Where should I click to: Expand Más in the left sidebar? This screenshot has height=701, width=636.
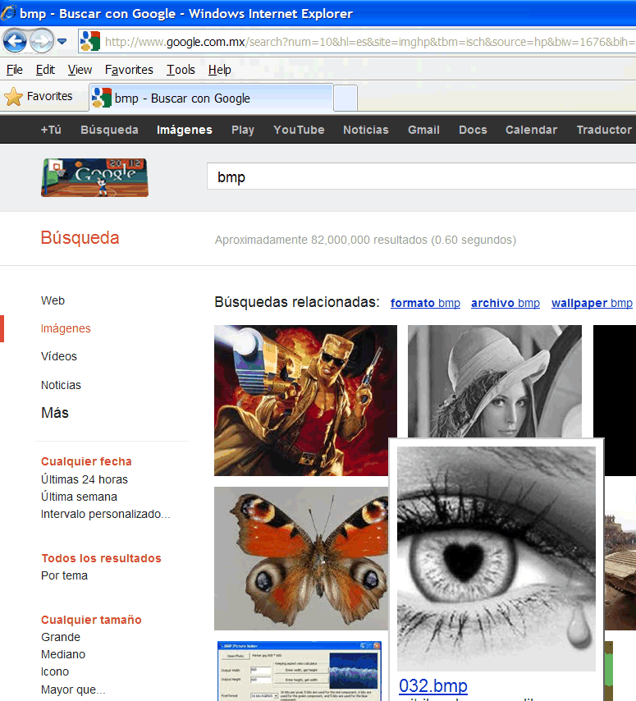tap(55, 413)
